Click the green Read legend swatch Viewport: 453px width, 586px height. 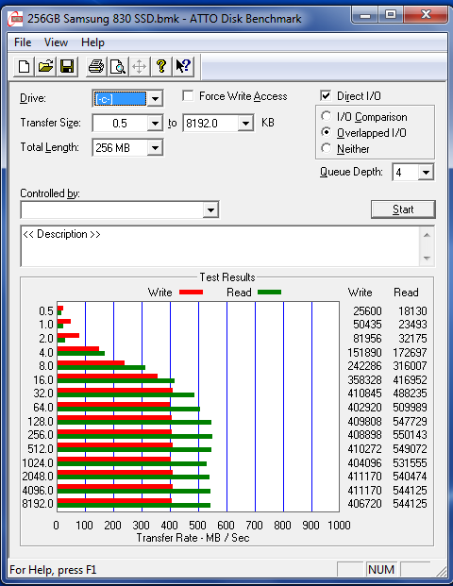click(270, 293)
